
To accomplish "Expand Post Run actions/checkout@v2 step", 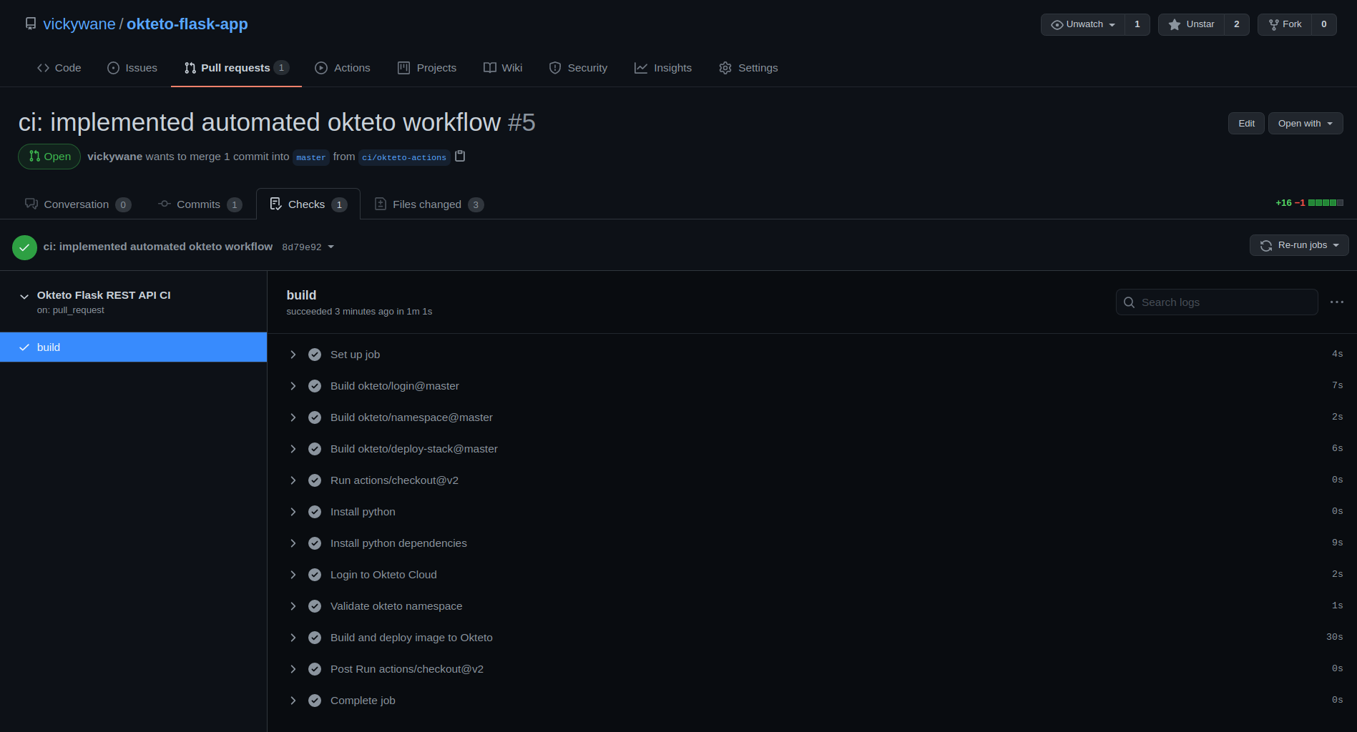I will 293,669.
